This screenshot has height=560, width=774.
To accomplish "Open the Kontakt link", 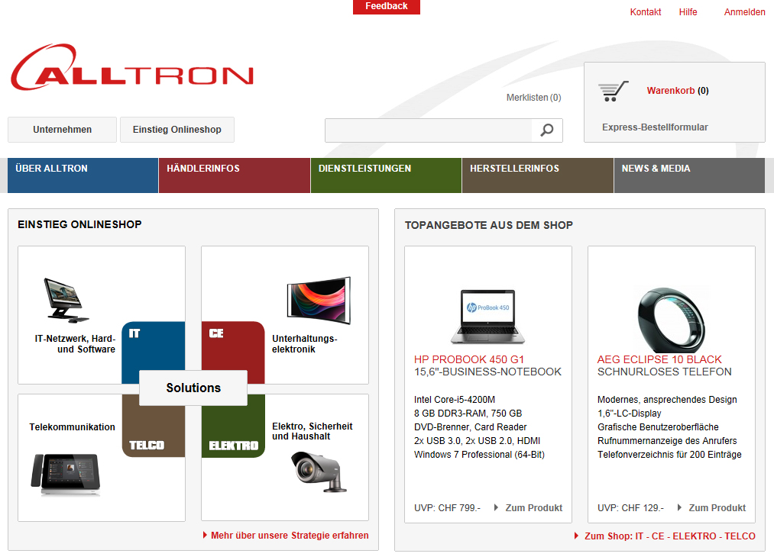I will click(645, 12).
